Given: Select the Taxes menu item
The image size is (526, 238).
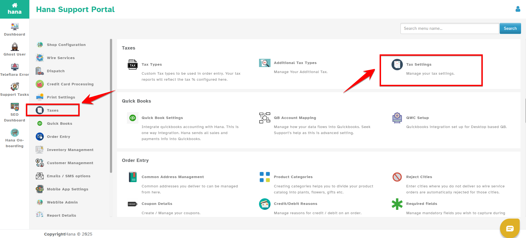Looking at the screenshot, I should tap(53, 110).
